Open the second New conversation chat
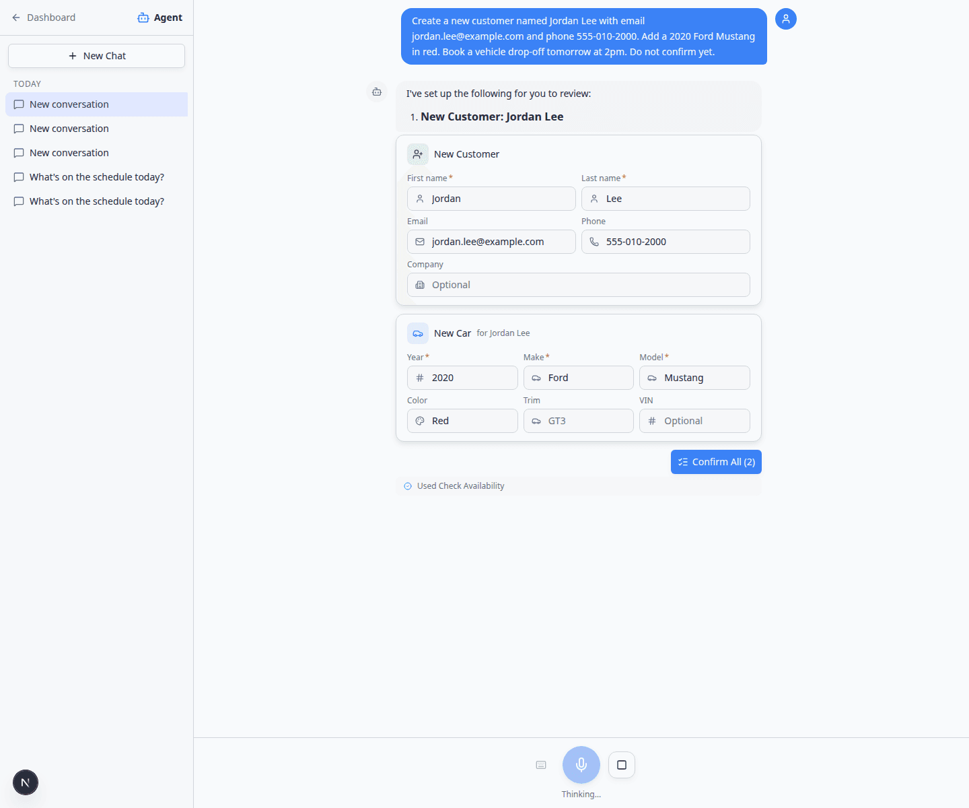The height and width of the screenshot is (808, 969). tap(96, 129)
